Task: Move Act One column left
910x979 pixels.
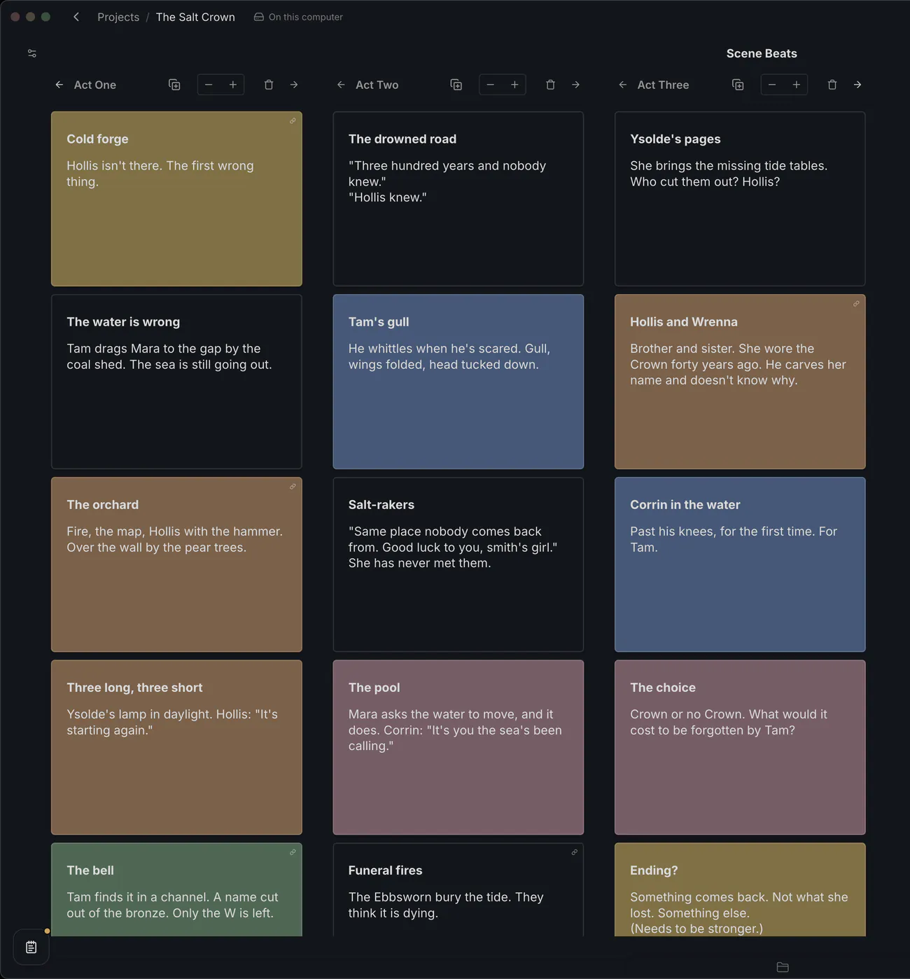Action: (59, 85)
